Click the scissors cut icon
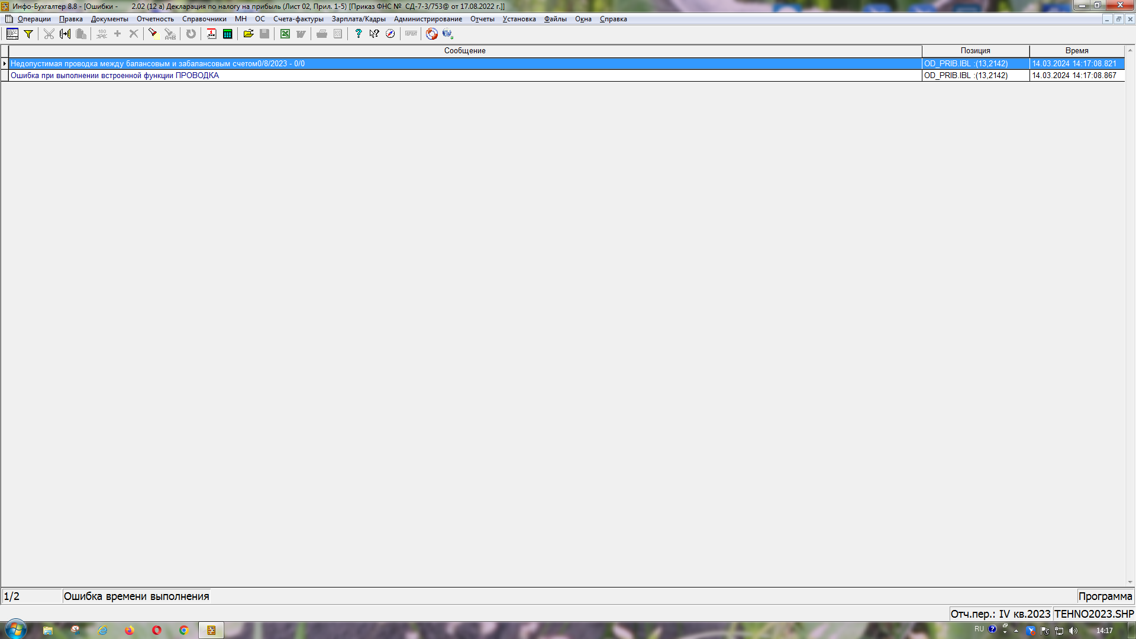This screenshot has height=639, width=1136. (x=49, y=34)
